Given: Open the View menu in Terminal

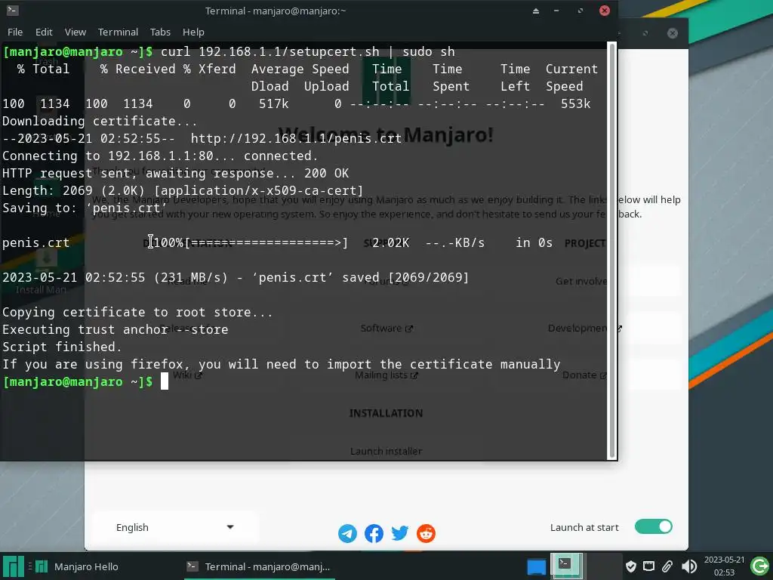Looking at the screenshot, I should [75, 32].
